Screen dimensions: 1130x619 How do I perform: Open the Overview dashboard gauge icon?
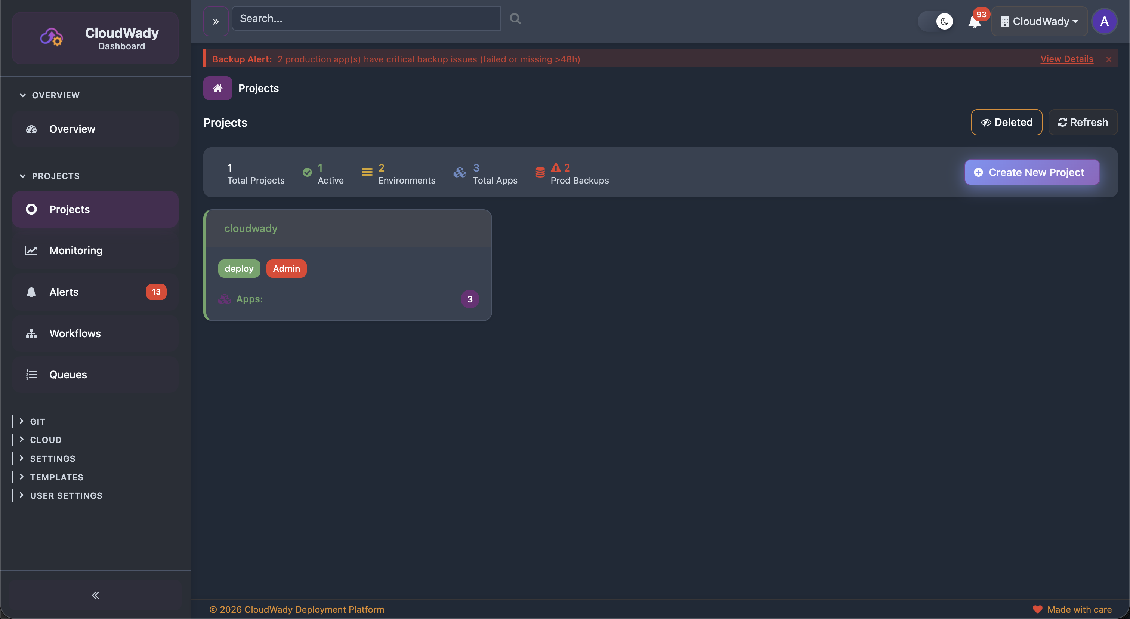31,129
